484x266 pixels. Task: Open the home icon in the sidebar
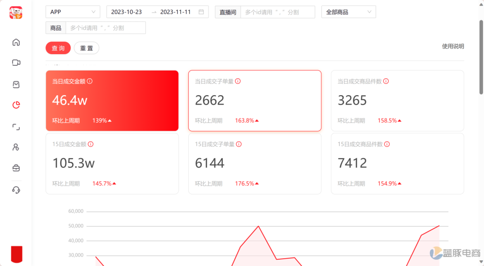[x=16, y=42]
